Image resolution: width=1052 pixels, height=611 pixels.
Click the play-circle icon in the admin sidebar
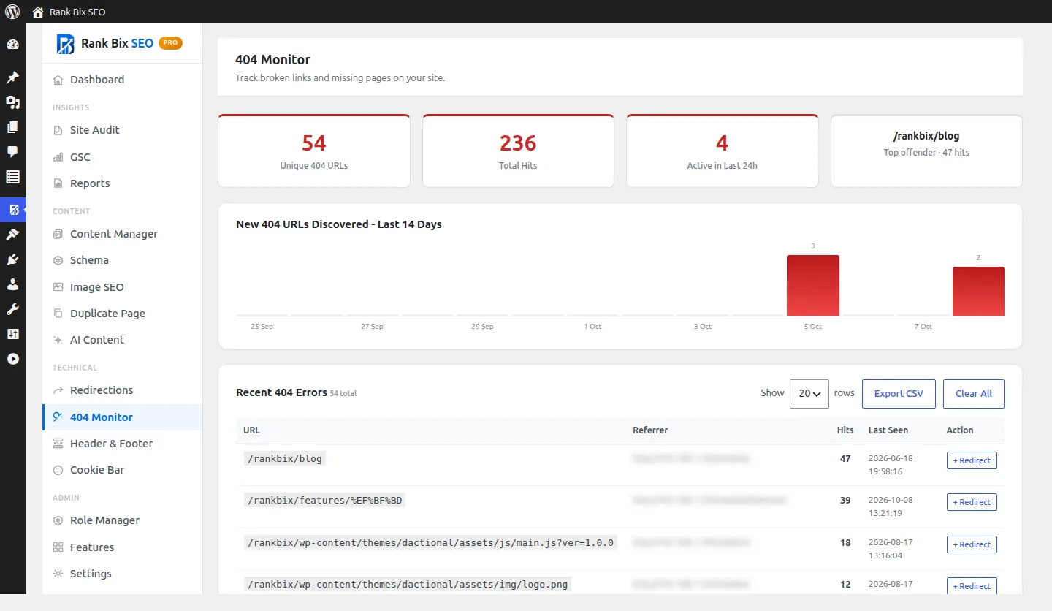click(12, 359)
